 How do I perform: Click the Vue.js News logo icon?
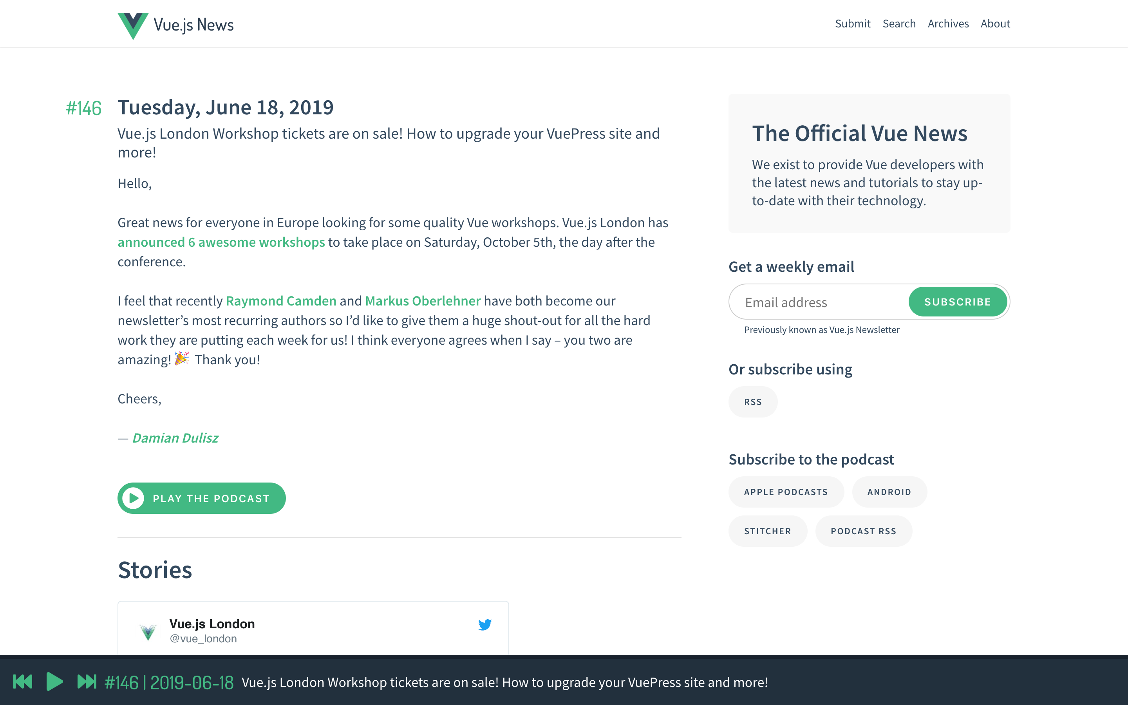coord(133,25)
